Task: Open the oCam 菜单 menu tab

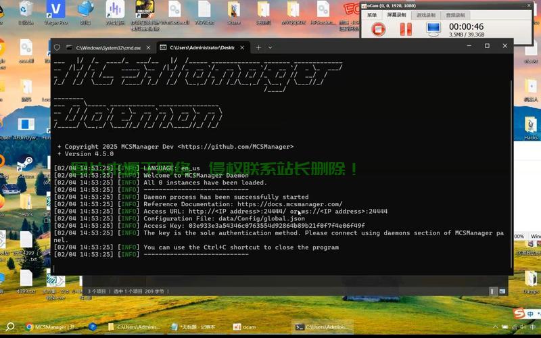Action: [x=372, y=15]
